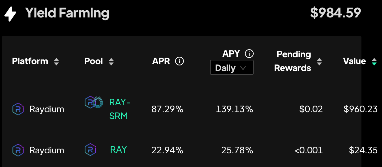
Task: Click Raydium logo in RAY-SRM row
Action: [18, 109]
